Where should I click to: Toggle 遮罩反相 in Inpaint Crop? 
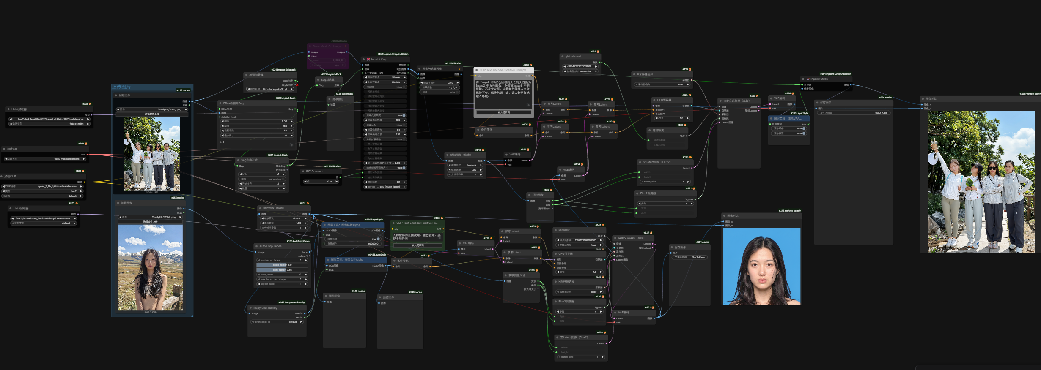coord(385,125)
